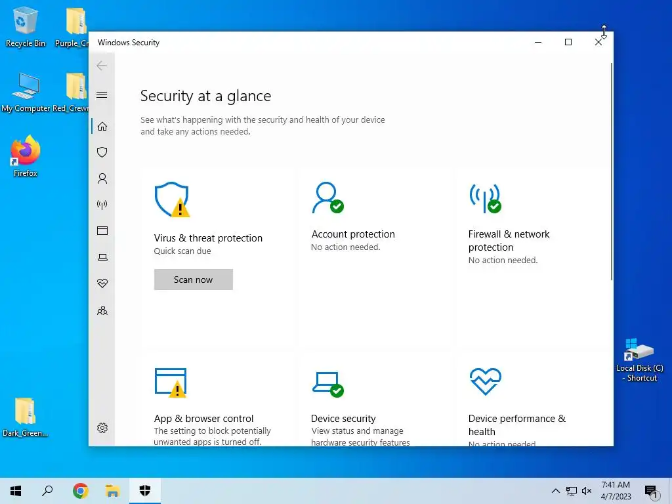Open Settings gear in sidebar
Image resolution: width=672 pixels, height=504 pixels.
[102, 428]
